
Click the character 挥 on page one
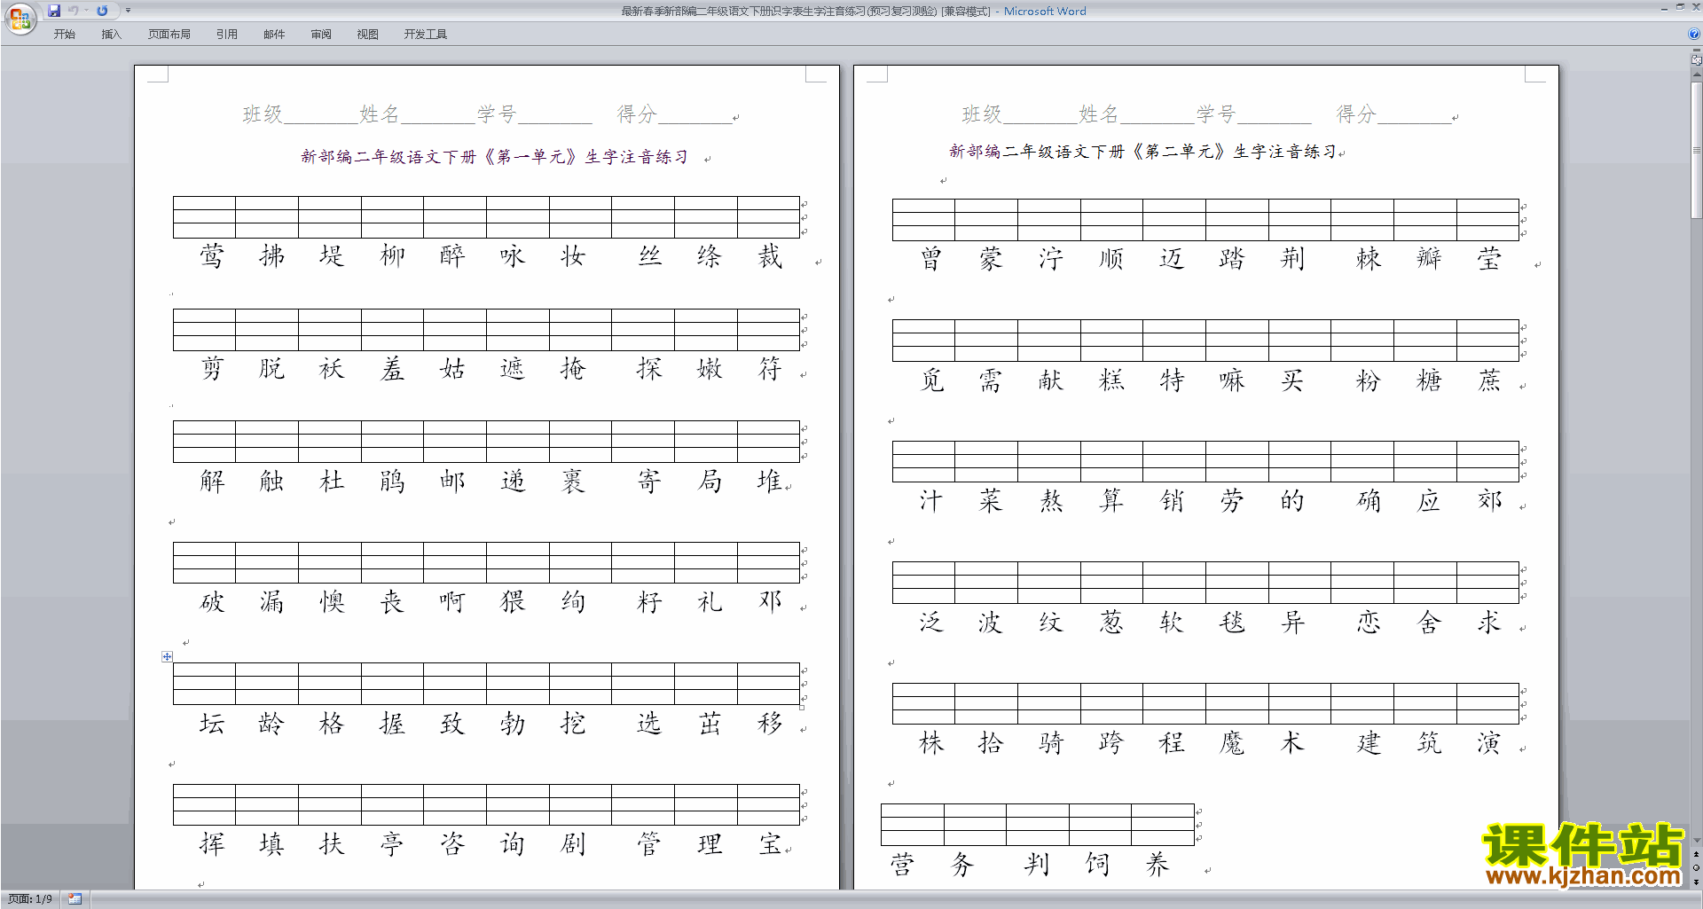(212, 844)
